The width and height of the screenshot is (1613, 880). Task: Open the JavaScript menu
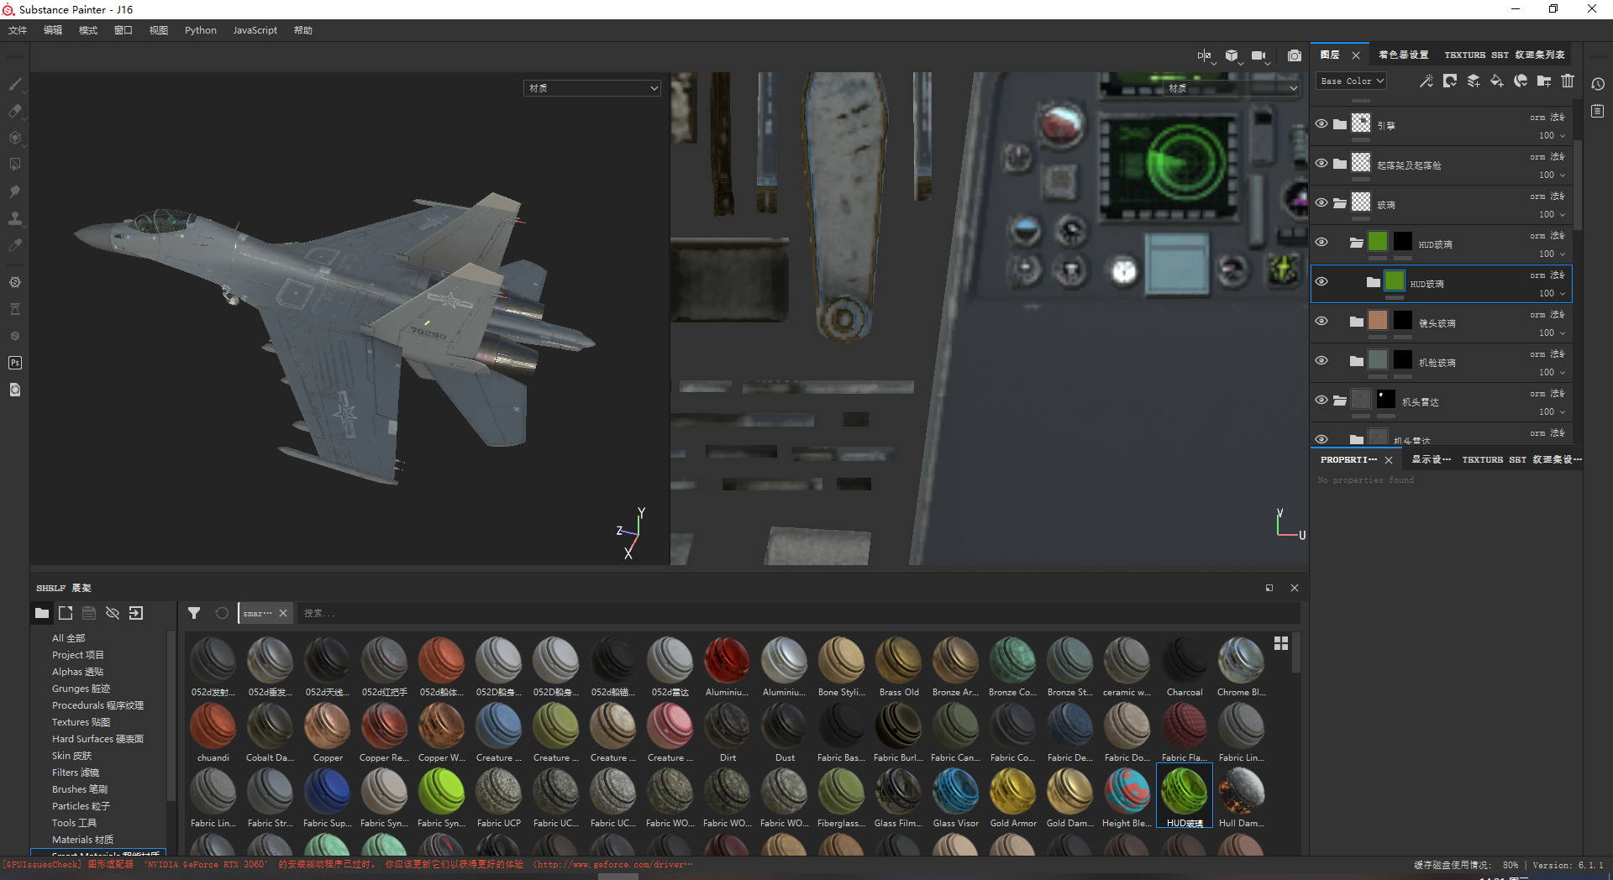(255, 30)
